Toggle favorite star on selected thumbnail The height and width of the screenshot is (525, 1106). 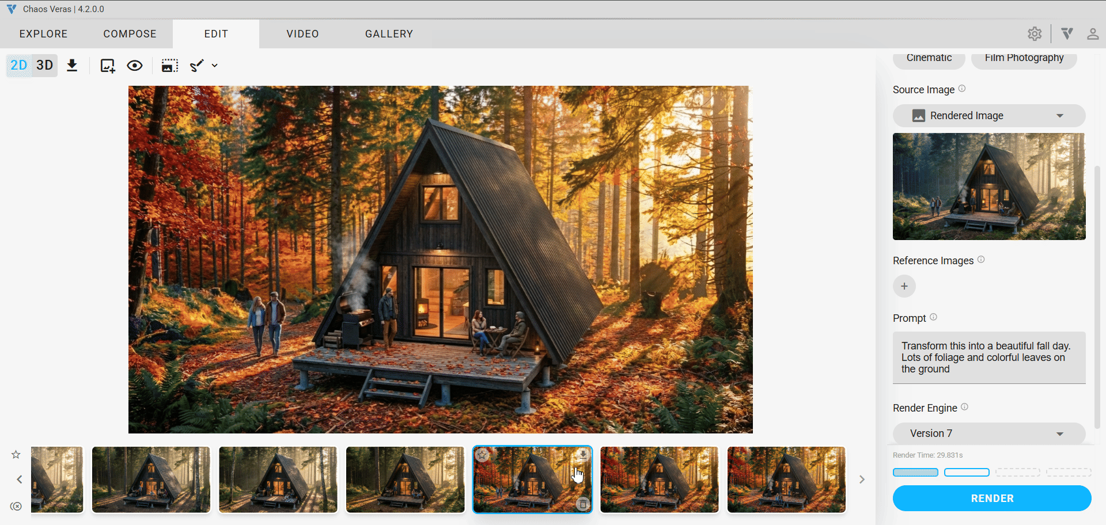[483, 455]
